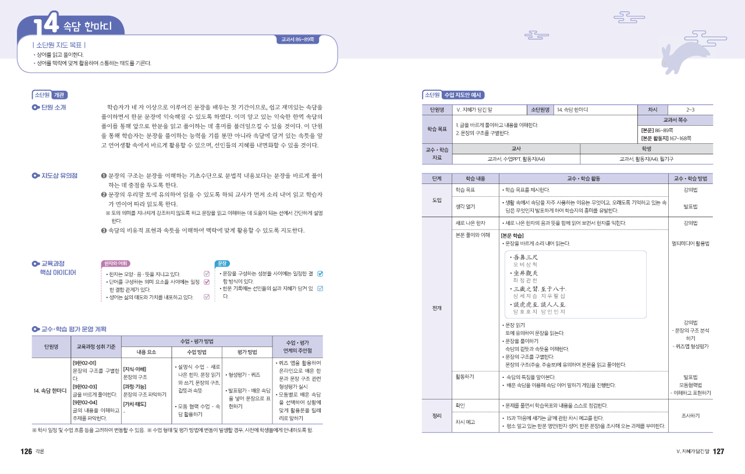
Task: Click the 한자와 어휘 category label
Action: [x=115, y=263]
